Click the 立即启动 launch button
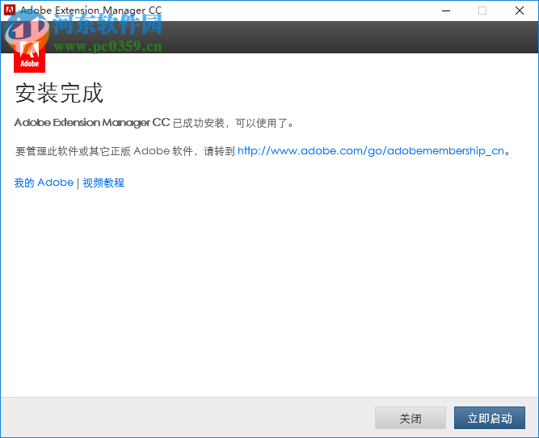The width and height of the screenshot is (539, 438). point(490,418)
